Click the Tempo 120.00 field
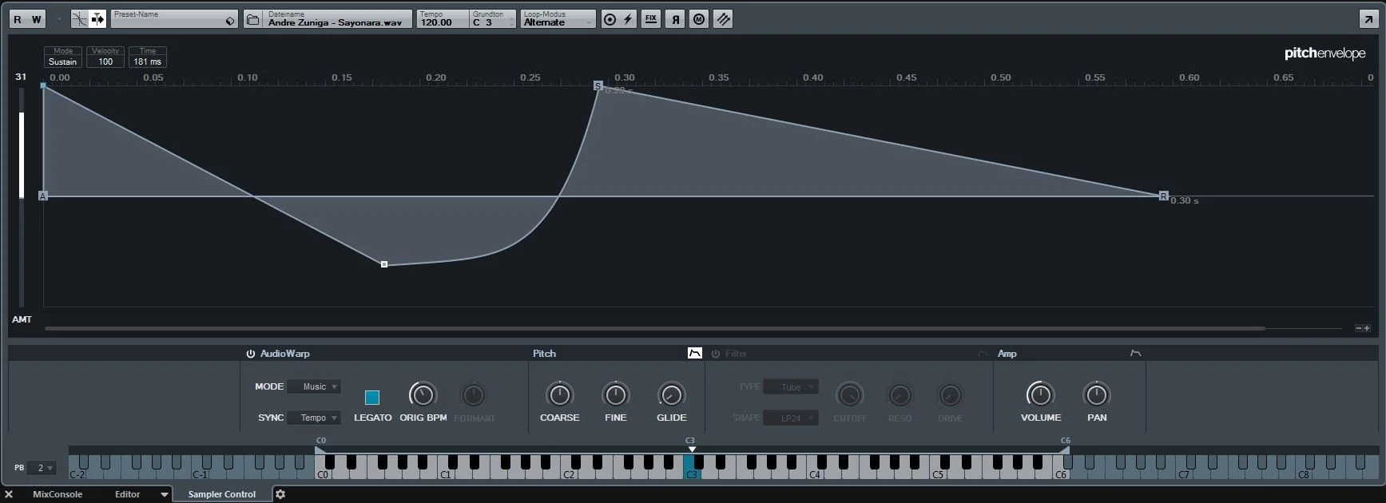Screen dimensions: 1386x503 (442, 19)
